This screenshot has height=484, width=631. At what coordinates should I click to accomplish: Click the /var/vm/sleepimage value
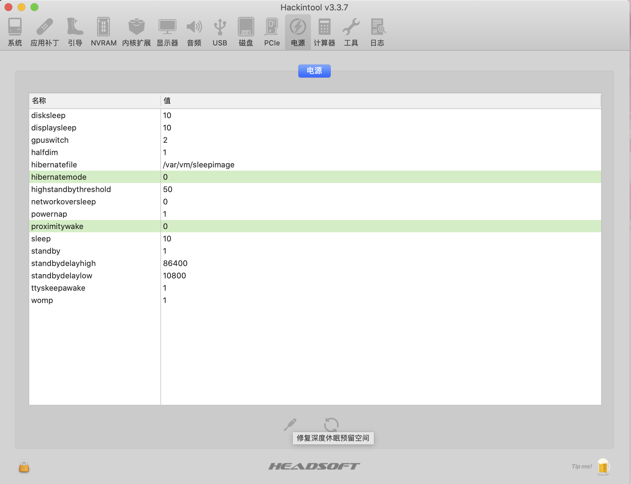[199, 165]
